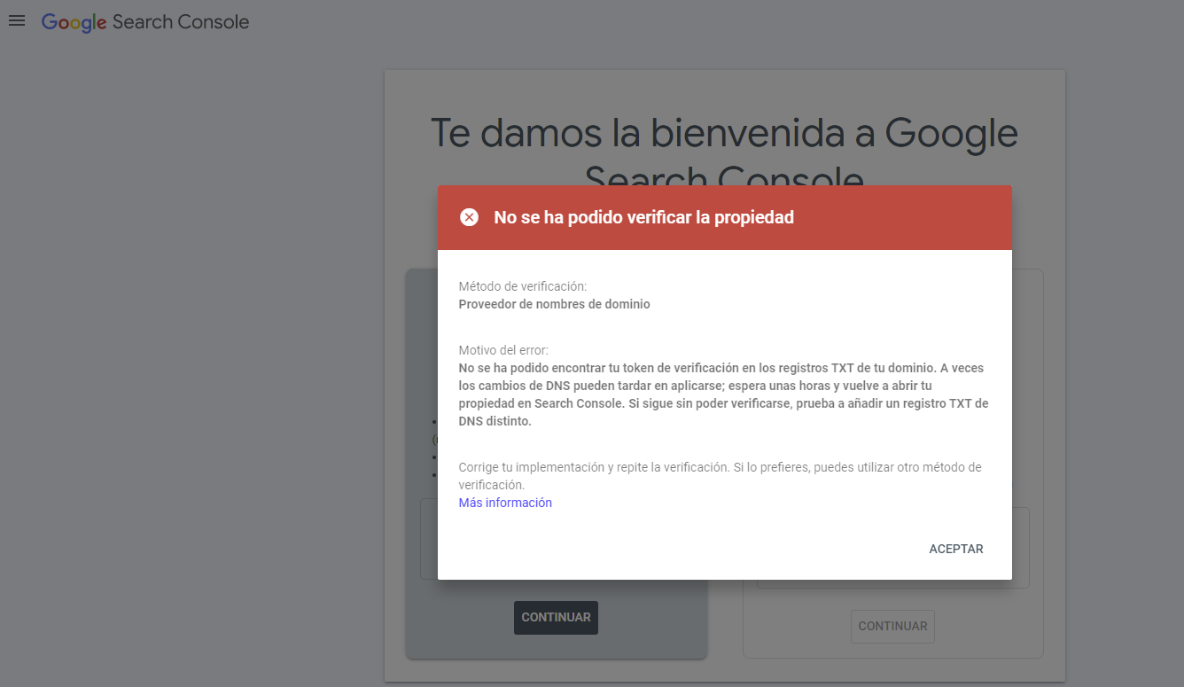Click the error paragraph starting 'No se ha podido encontrar'
The image size is (1184, 687).
tap(723, 394)
